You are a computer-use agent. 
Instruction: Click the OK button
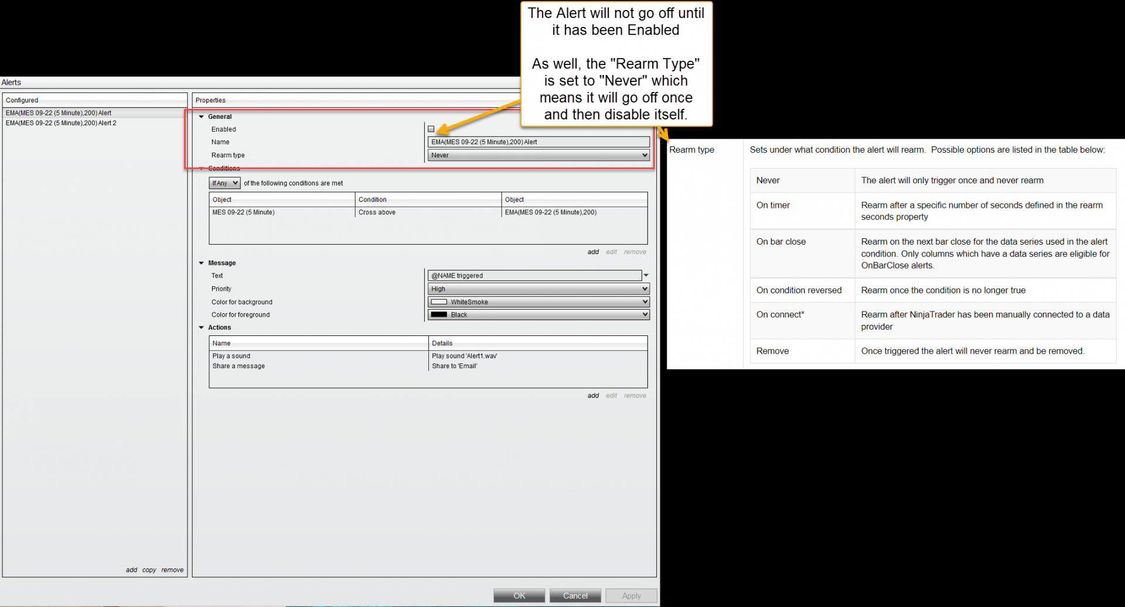519,596
